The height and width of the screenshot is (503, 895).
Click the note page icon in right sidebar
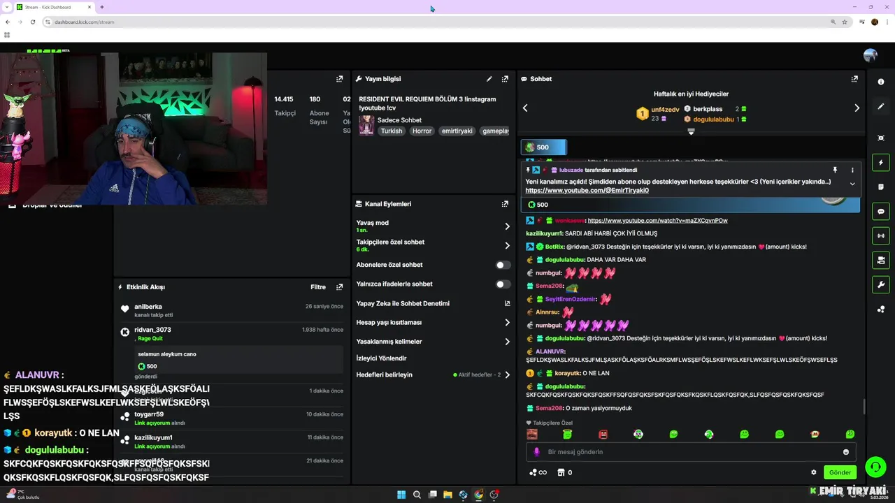(881, 187)
